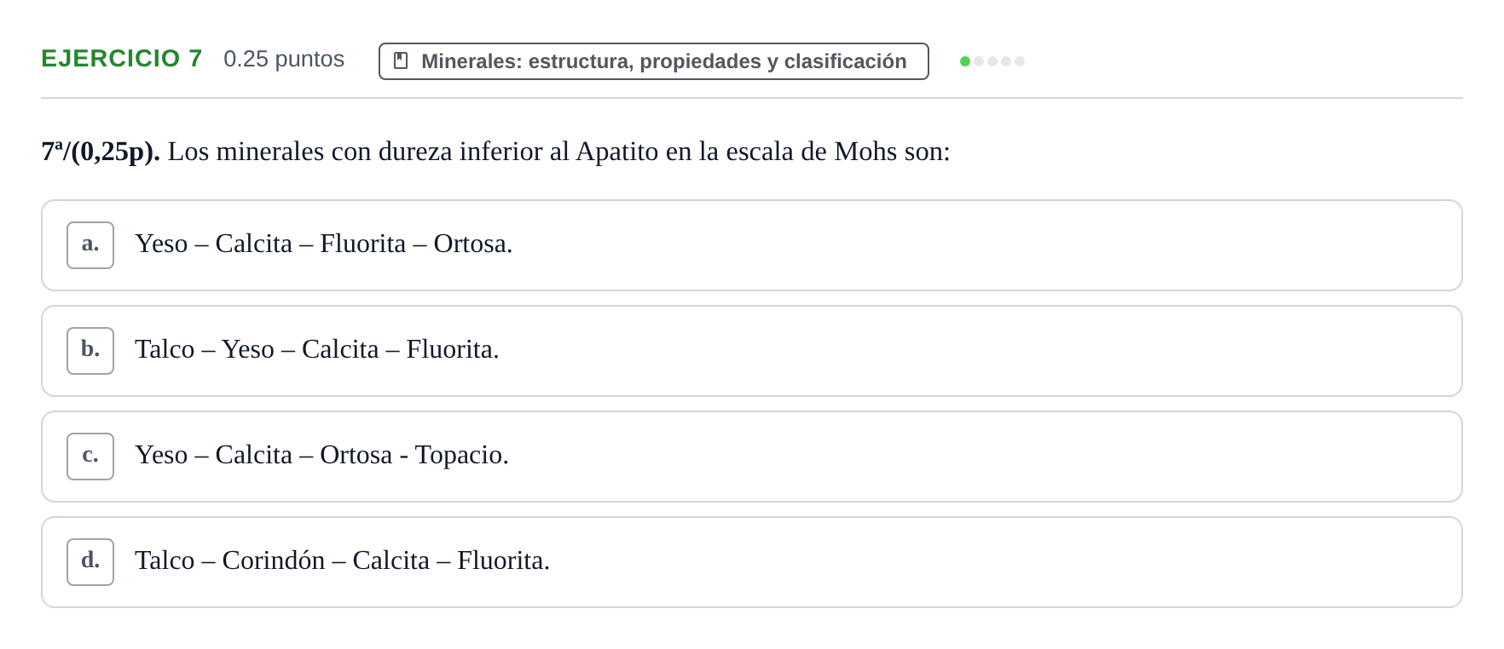Click the last gray difficulty dot
Viewport: 1504px width, 649px height.
point(1020,61)
